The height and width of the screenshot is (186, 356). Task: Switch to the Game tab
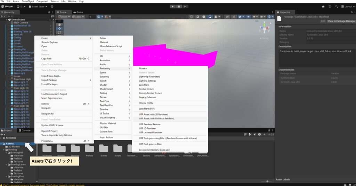tap(78, 12)
